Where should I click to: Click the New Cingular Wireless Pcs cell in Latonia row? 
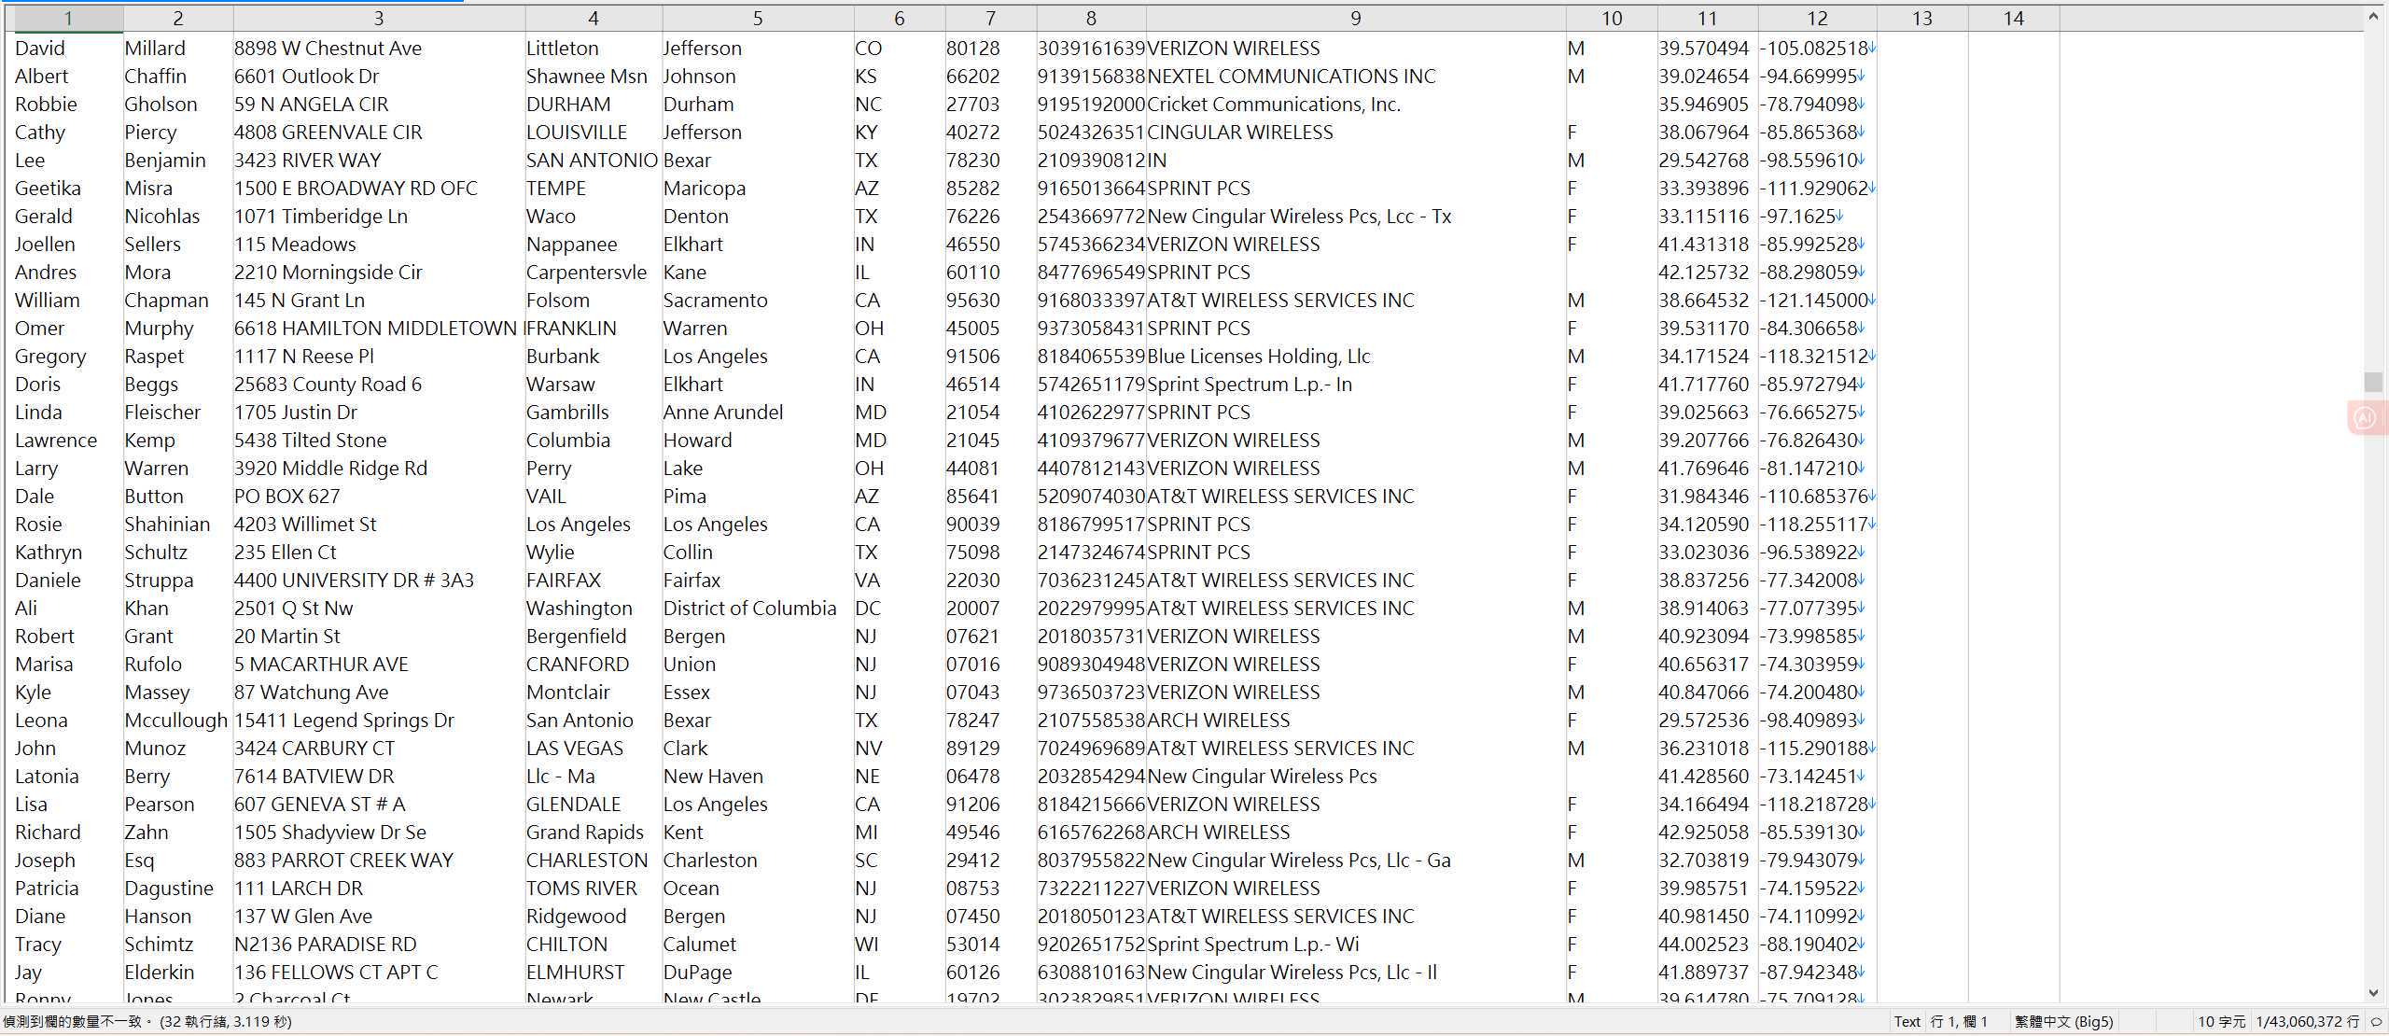point(1262,777)
